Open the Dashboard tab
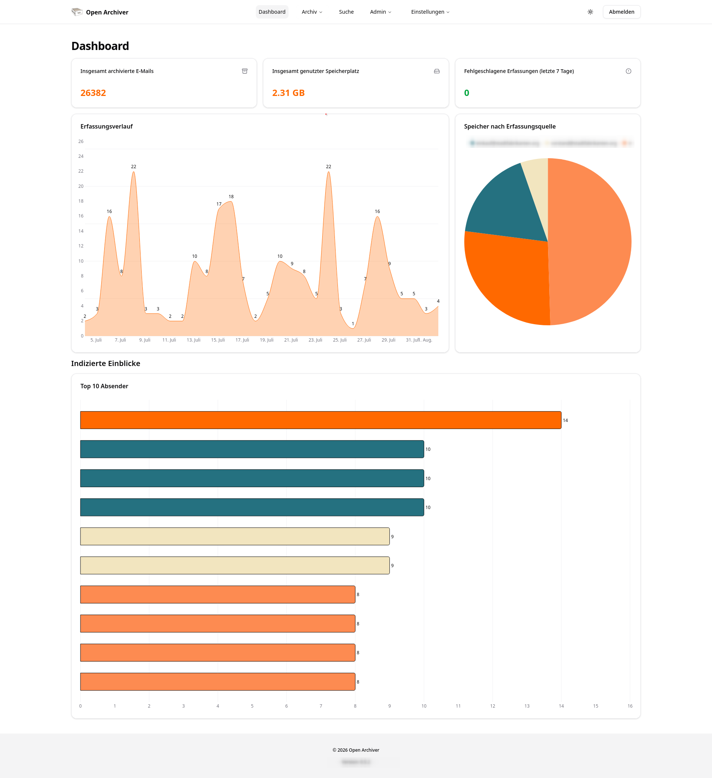 (x=272, y=12)
